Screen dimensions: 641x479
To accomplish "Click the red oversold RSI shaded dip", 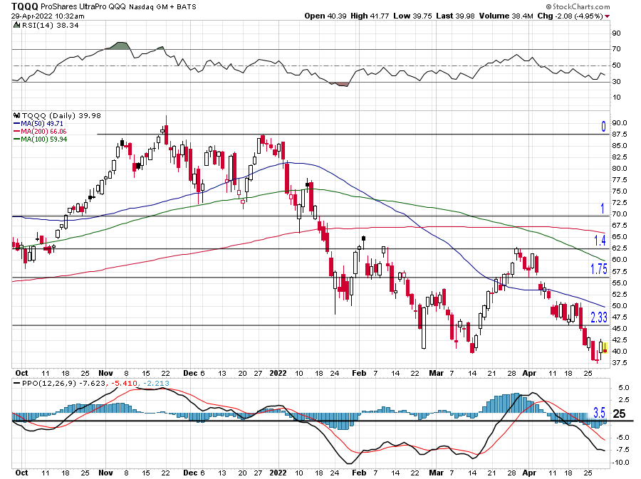I will click(x=342, y=84).
